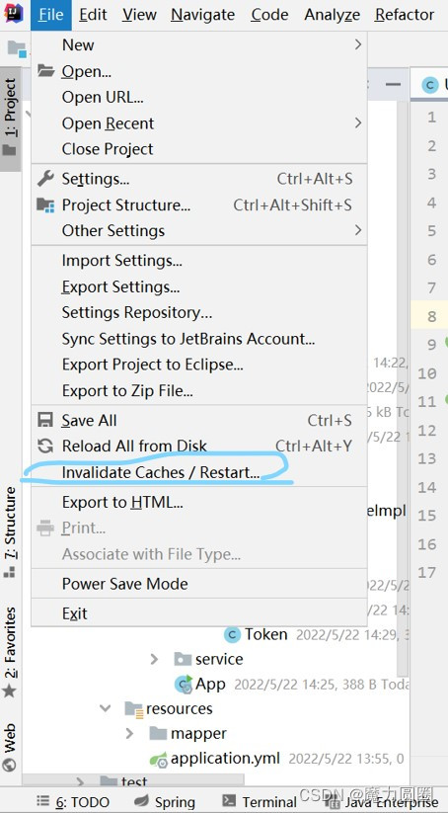Open the New submenu

199,45
